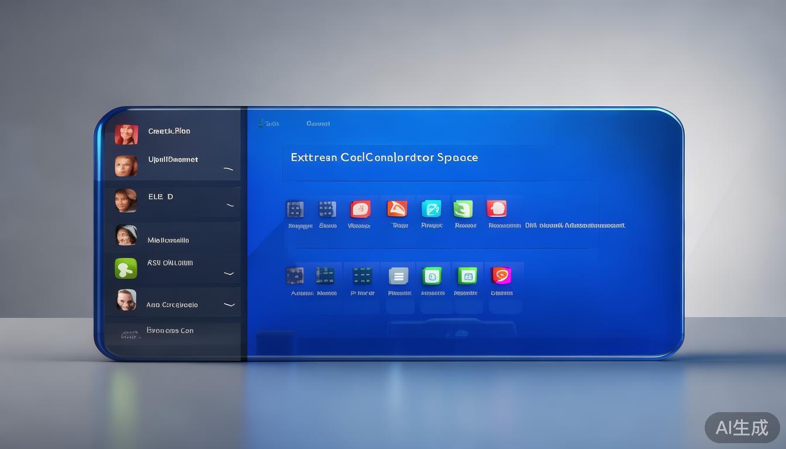The height and width of the screenshot is (449, 786).
Task: Open the red dice-like icon in top row
Action: pyautogui.click(x=360, y=209)
